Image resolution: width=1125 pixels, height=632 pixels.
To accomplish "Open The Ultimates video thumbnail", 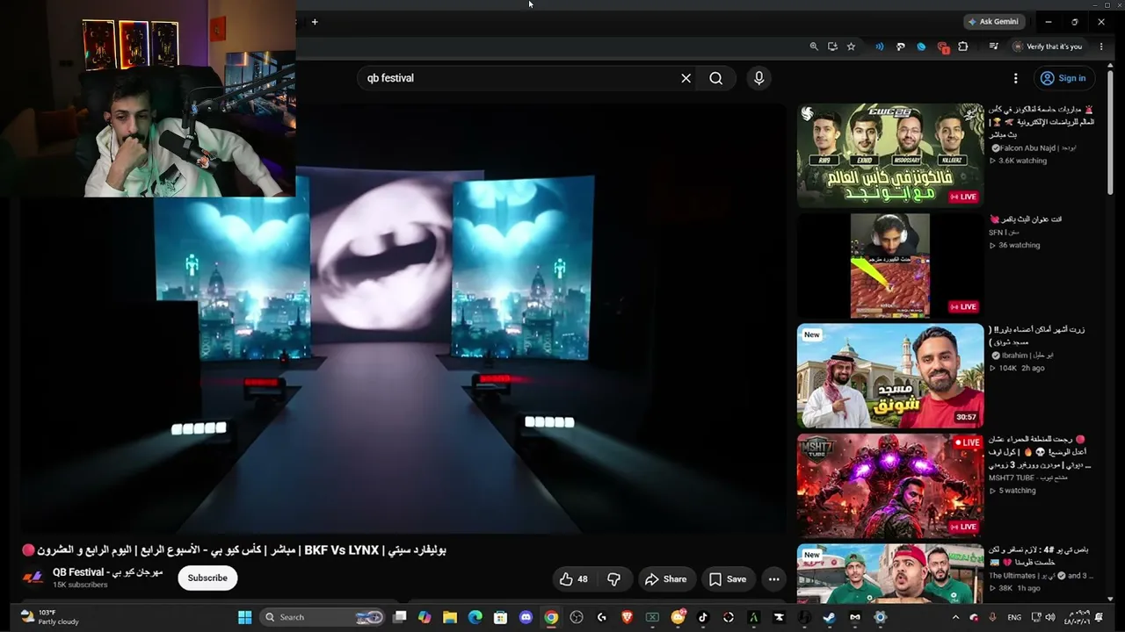I will pos(890,573).
